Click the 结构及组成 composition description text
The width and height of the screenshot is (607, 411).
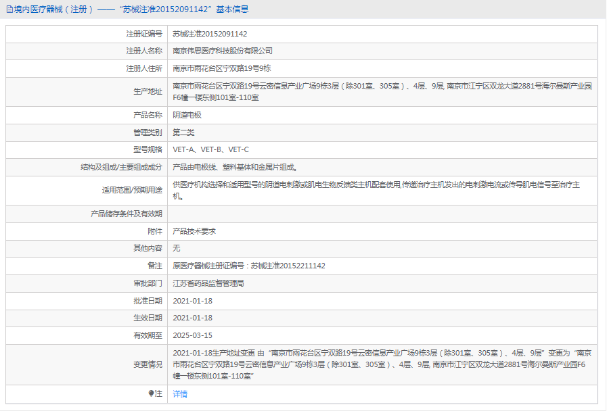(235, 167)
